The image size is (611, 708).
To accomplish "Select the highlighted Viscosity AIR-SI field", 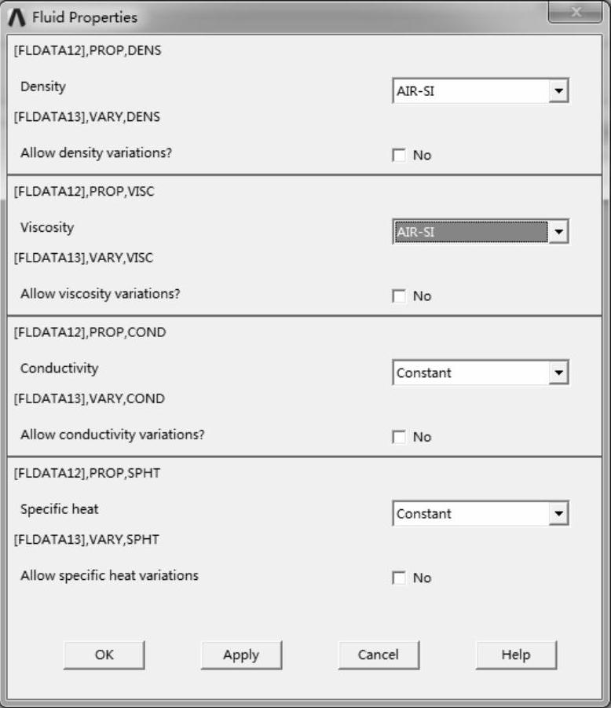I will (x=470, y=232).
